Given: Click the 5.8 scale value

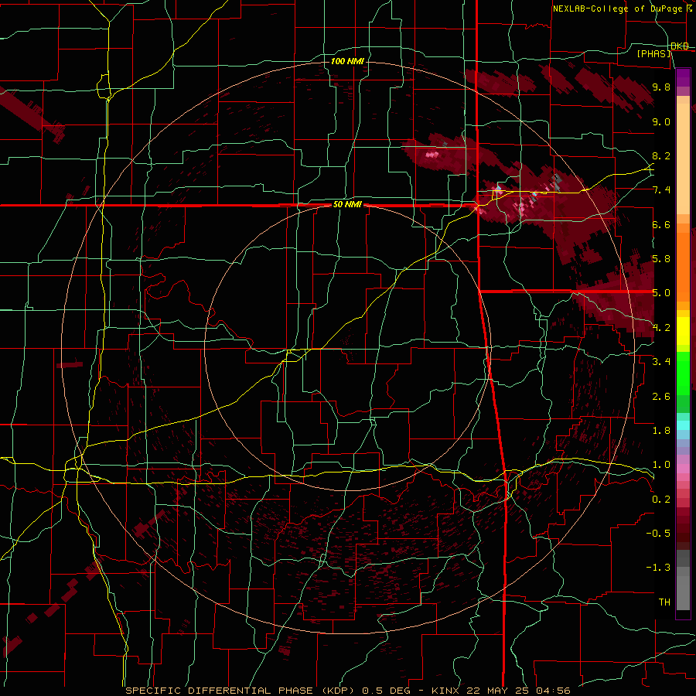Looking at the screenshot, I should [x=661, y=259].
